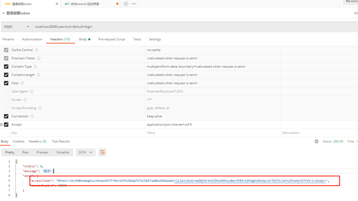Open the JSON response format dropdown
Image resolution: width=358 pixels, height=201 pixels.
86,152
